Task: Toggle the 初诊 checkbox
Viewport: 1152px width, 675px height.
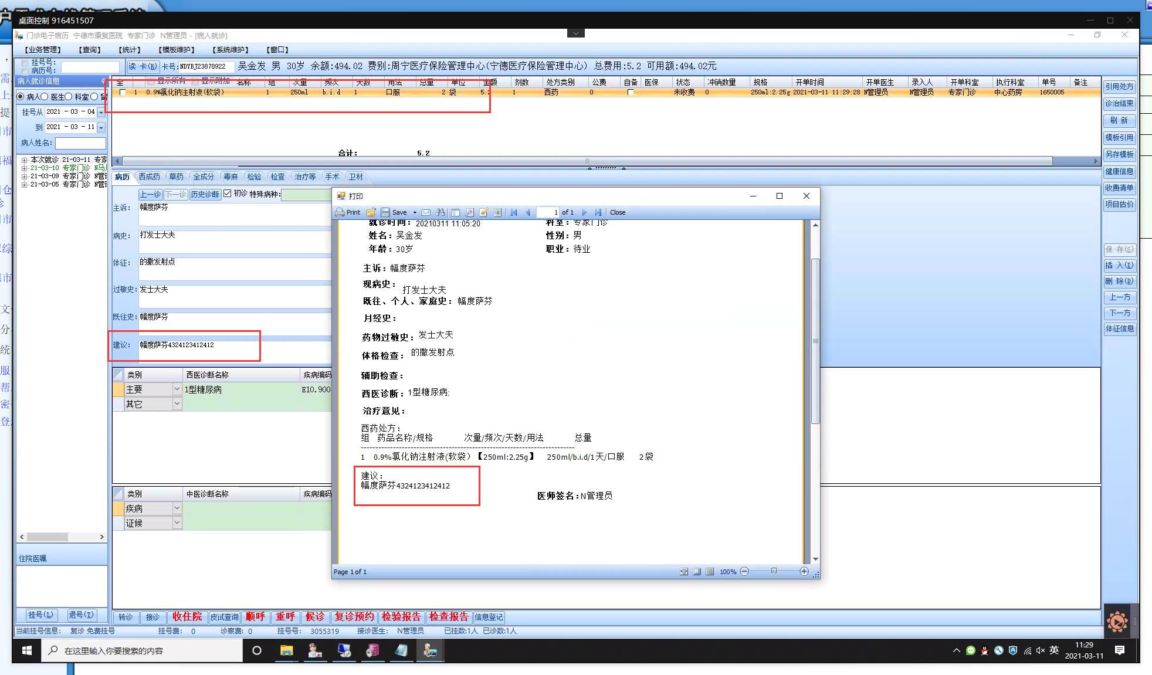Action: (x=228, y=194)
